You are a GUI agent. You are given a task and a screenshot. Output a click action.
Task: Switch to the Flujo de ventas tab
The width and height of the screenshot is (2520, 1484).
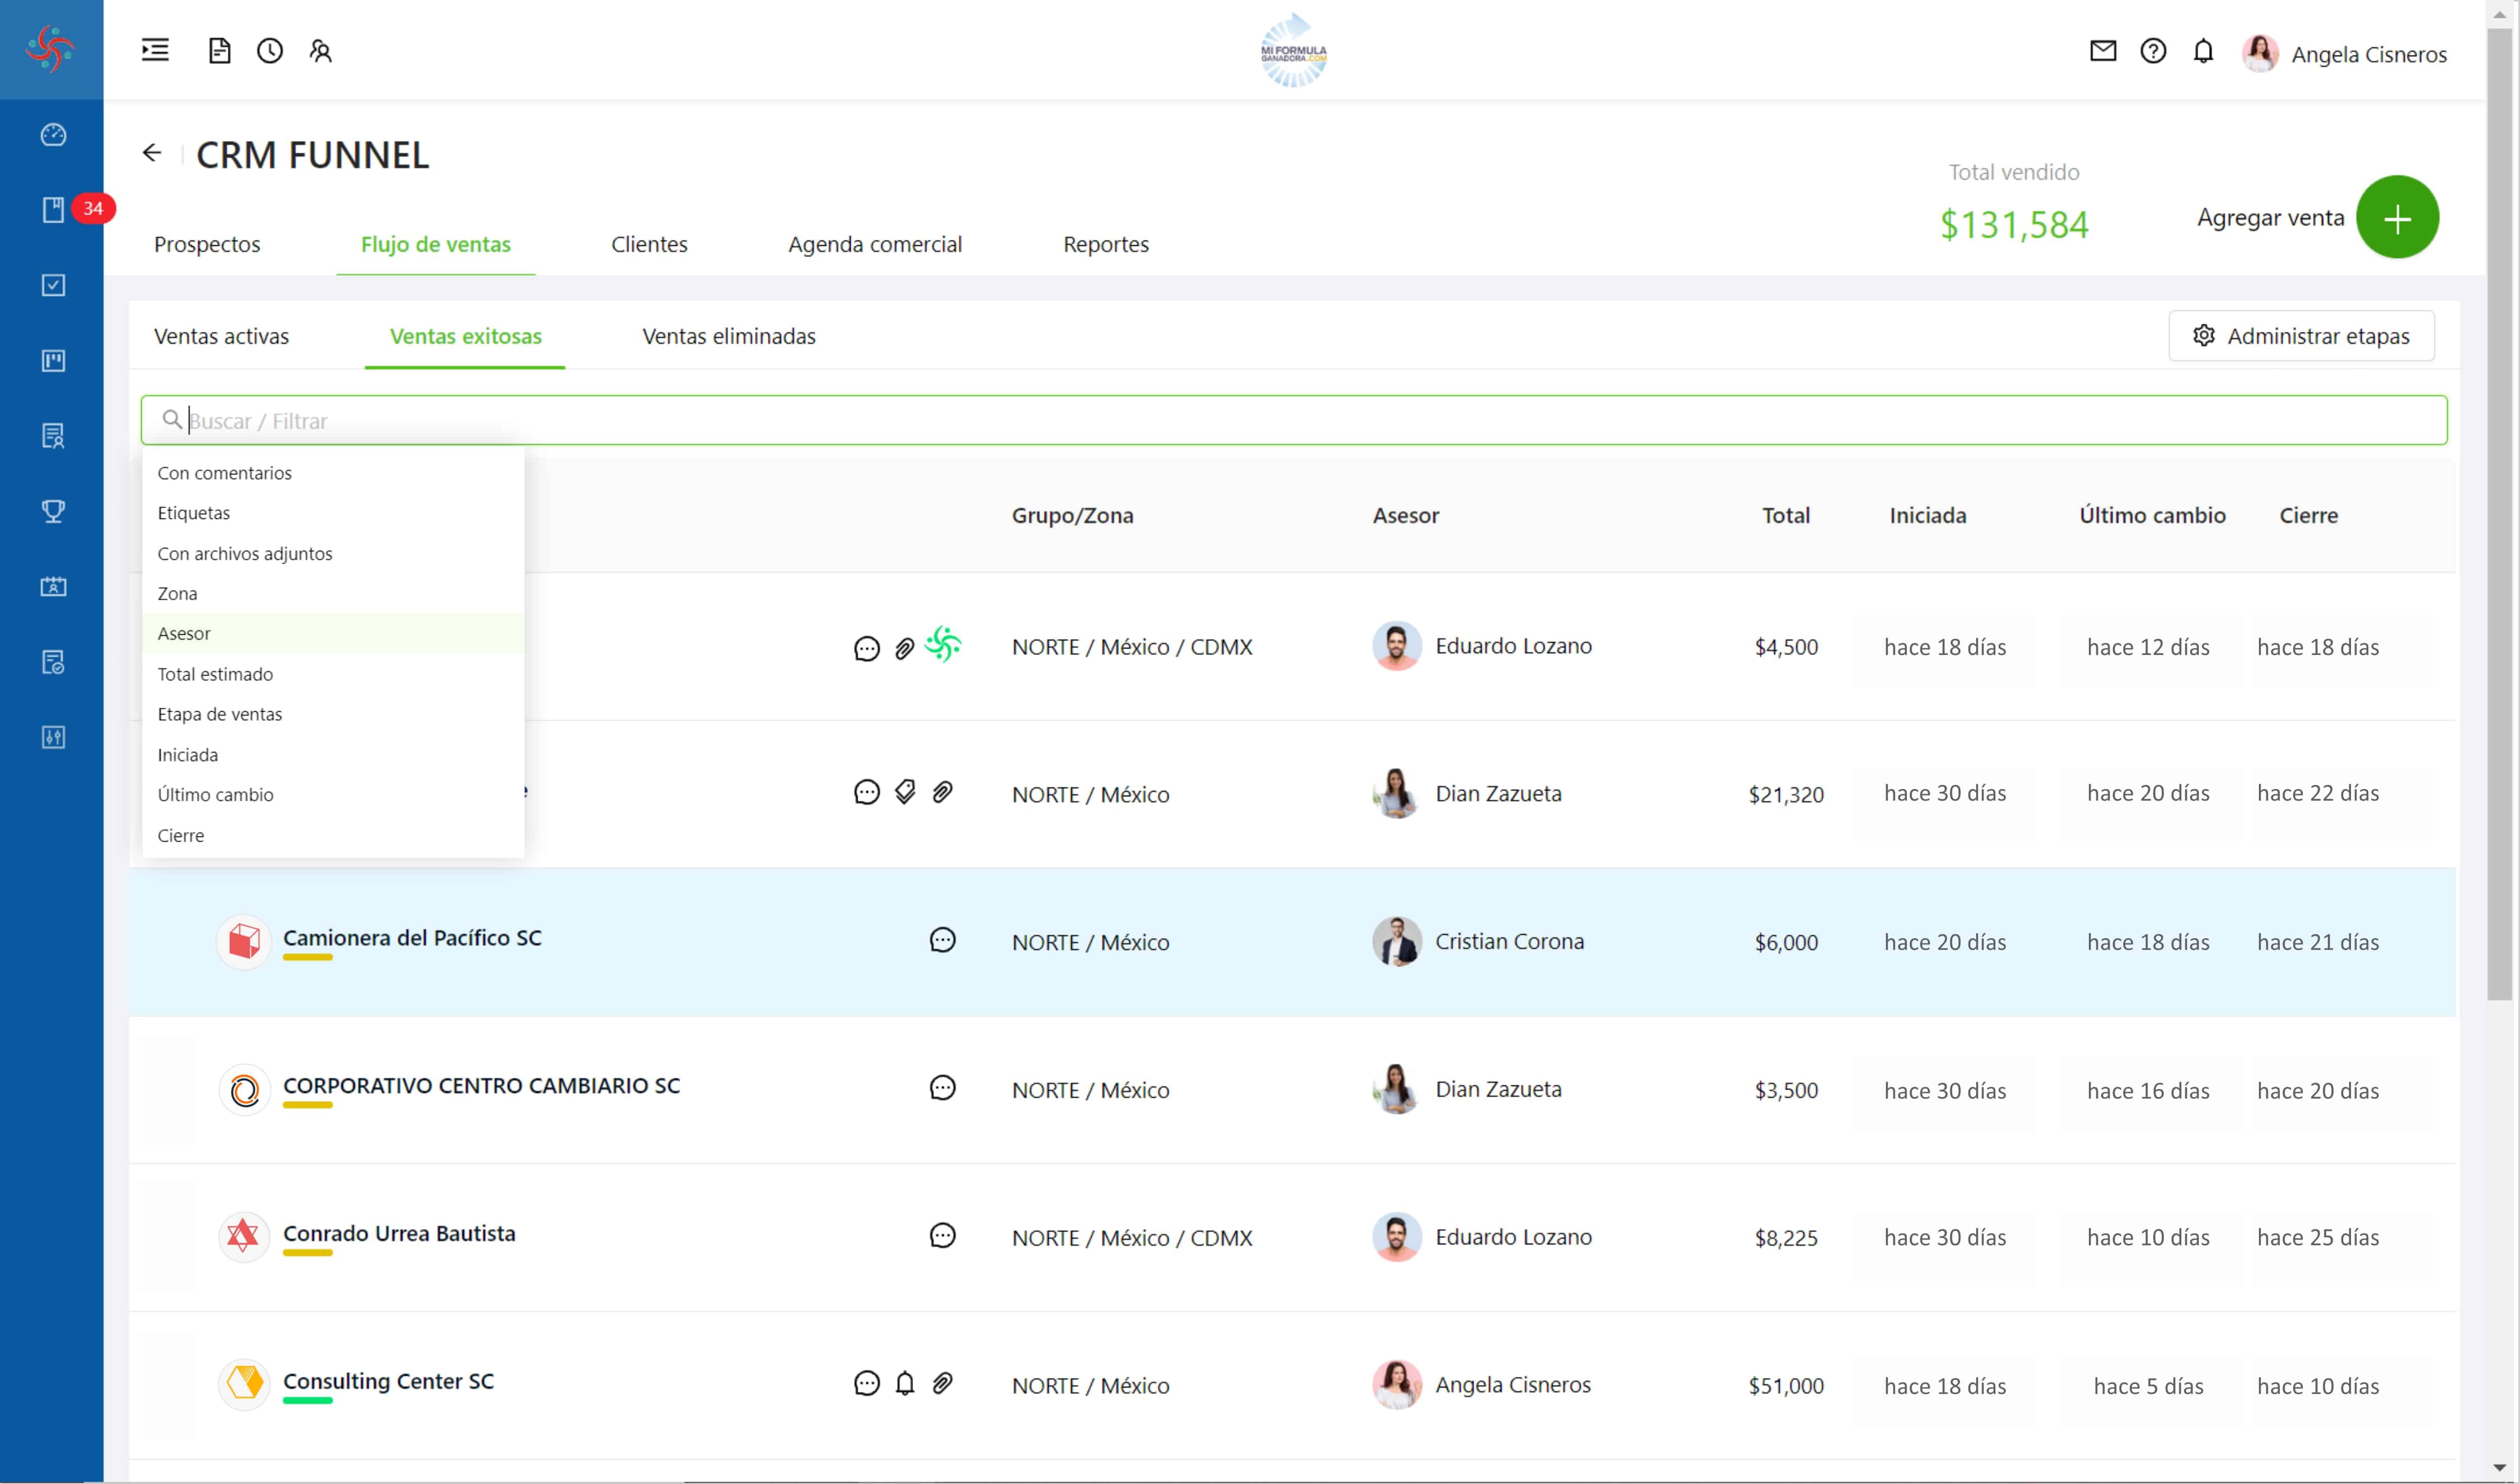coord(435,244)
